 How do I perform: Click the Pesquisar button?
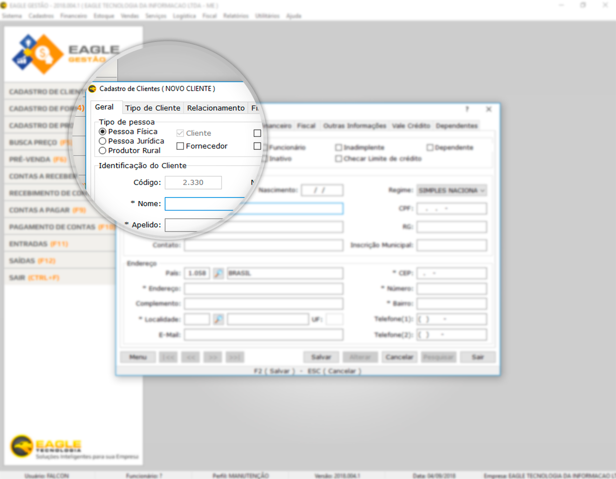(x=438, y=357)
